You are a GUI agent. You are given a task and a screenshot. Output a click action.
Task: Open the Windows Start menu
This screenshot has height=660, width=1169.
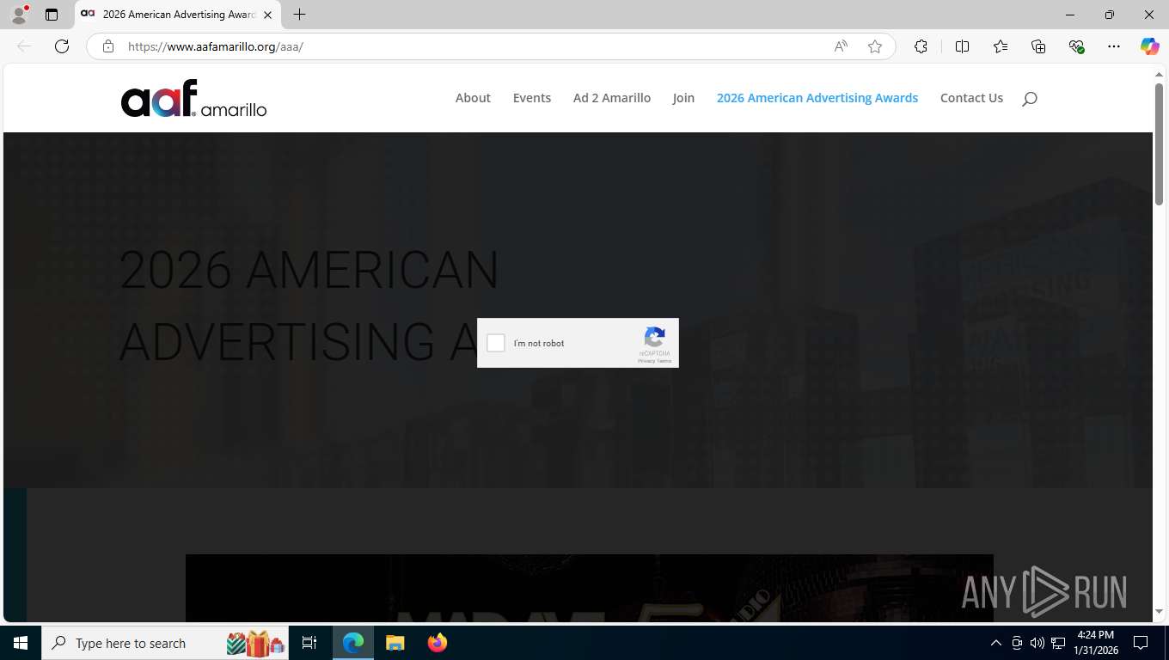21,643
